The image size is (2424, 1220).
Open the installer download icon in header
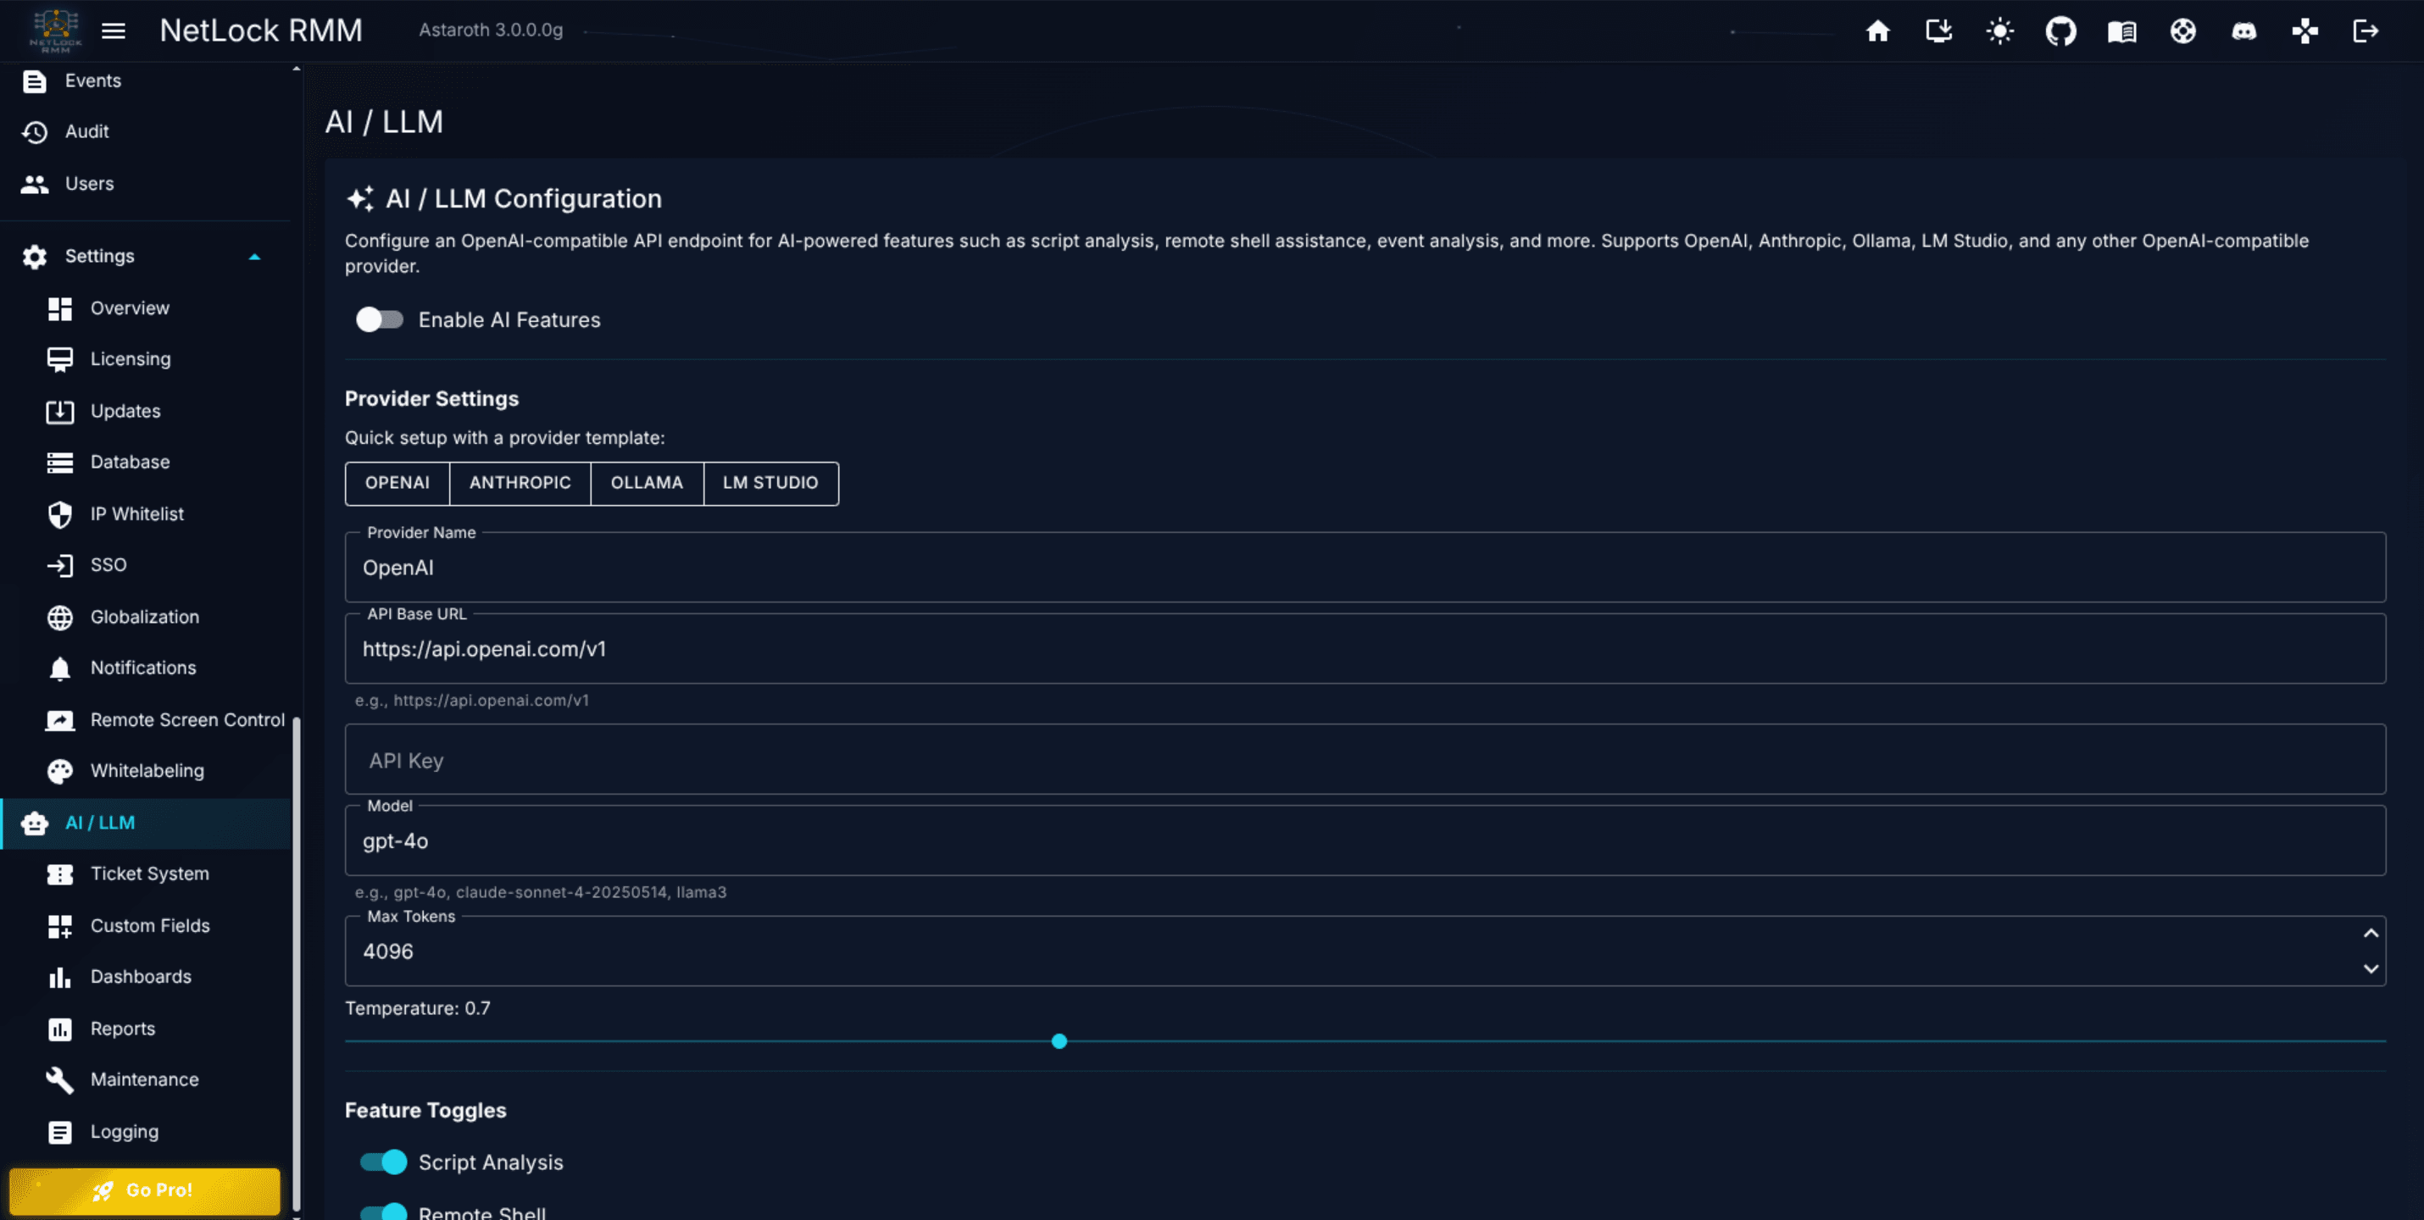coord(1938,31)
